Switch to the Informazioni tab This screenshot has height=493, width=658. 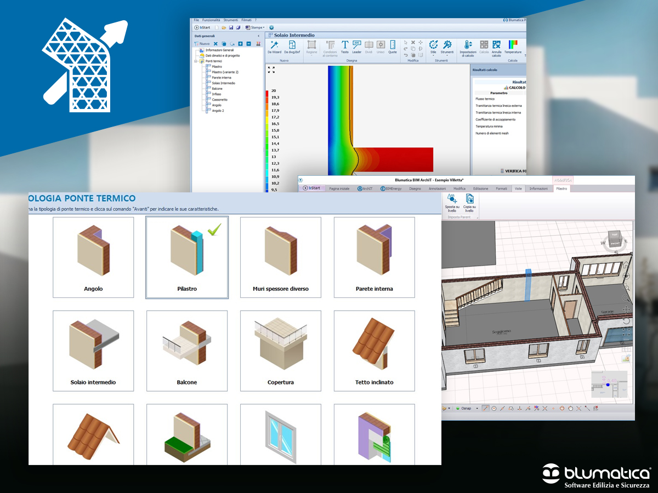point(538,188)
